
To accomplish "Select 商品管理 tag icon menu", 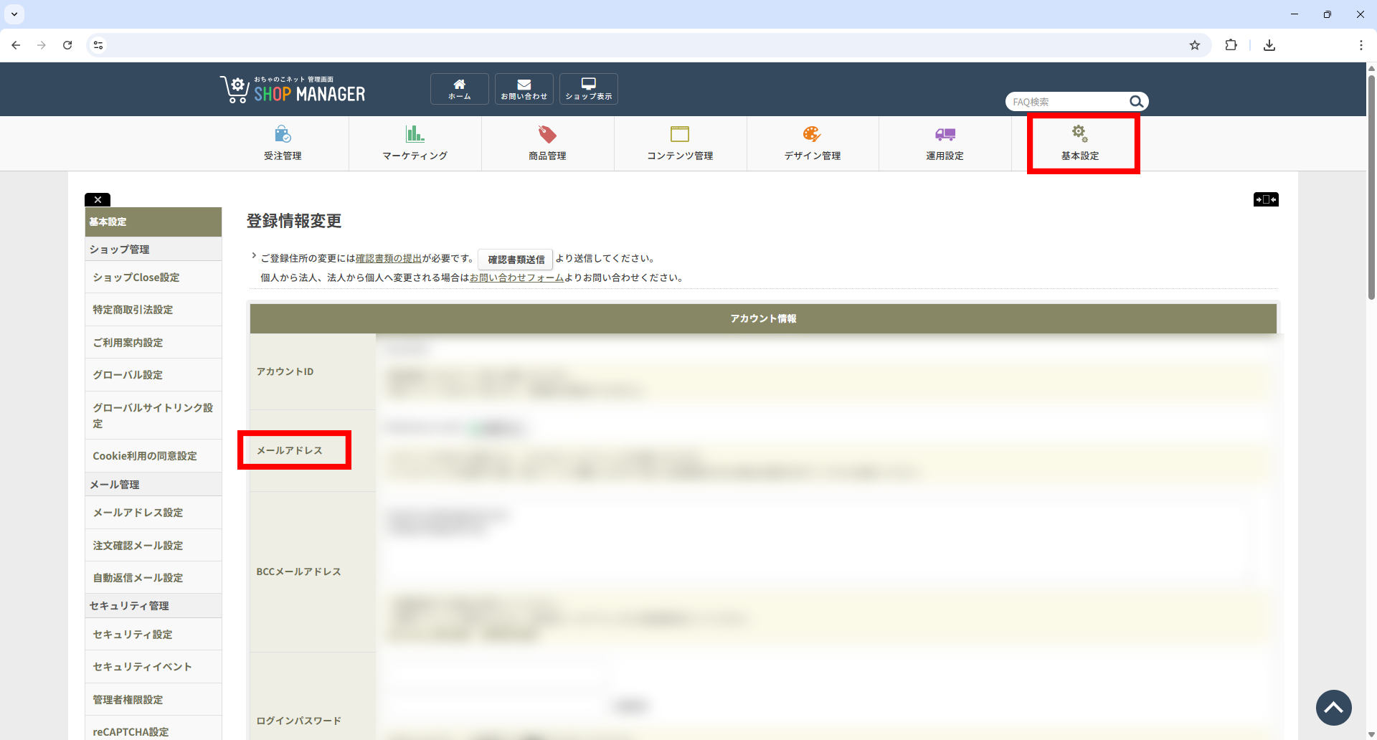I will coord(547,143).
